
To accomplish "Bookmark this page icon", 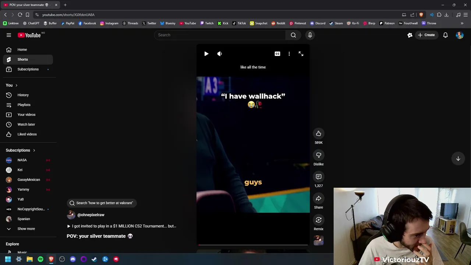I will click(27, 15).
